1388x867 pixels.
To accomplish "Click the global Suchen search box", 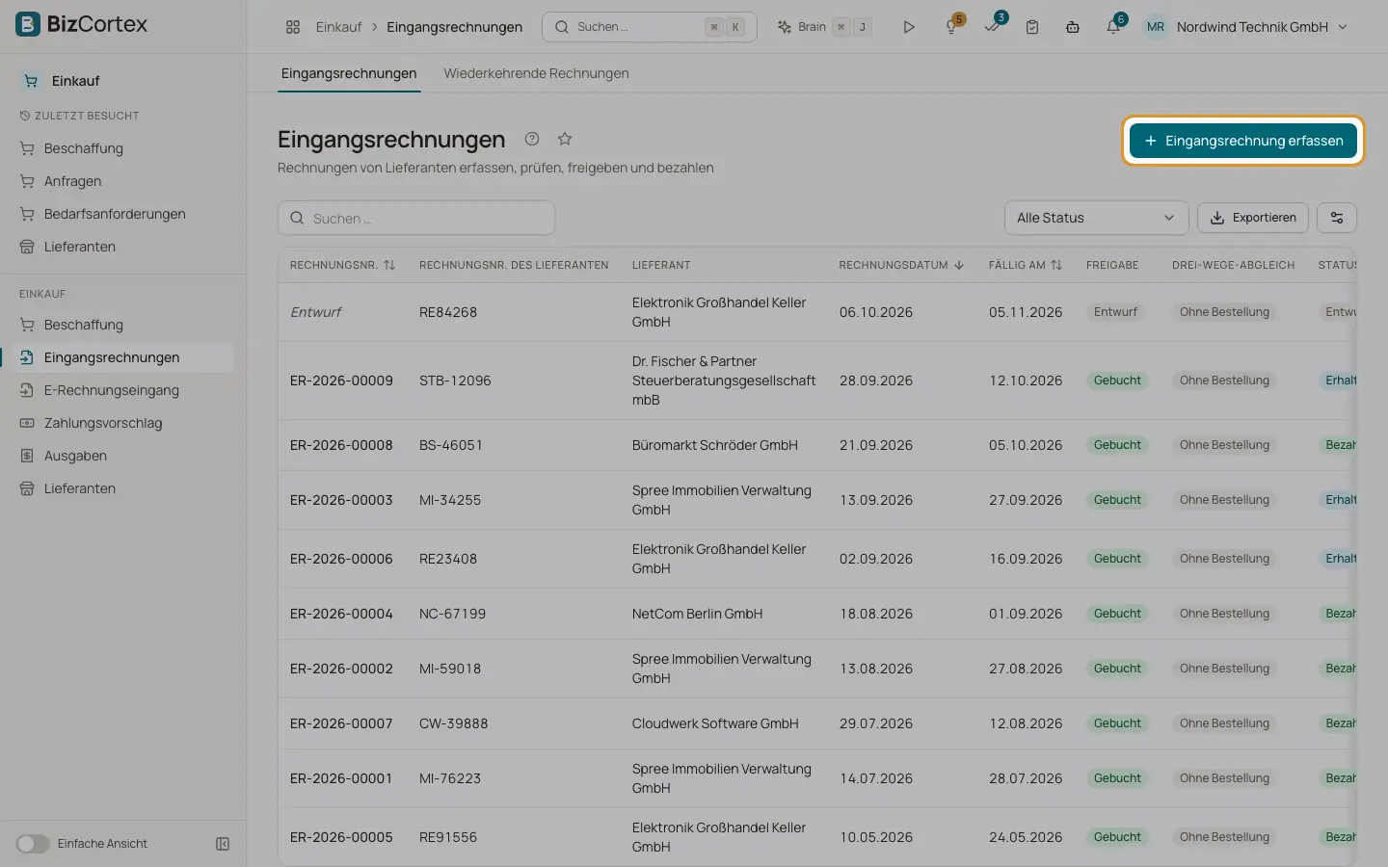I will coord(649,27).
